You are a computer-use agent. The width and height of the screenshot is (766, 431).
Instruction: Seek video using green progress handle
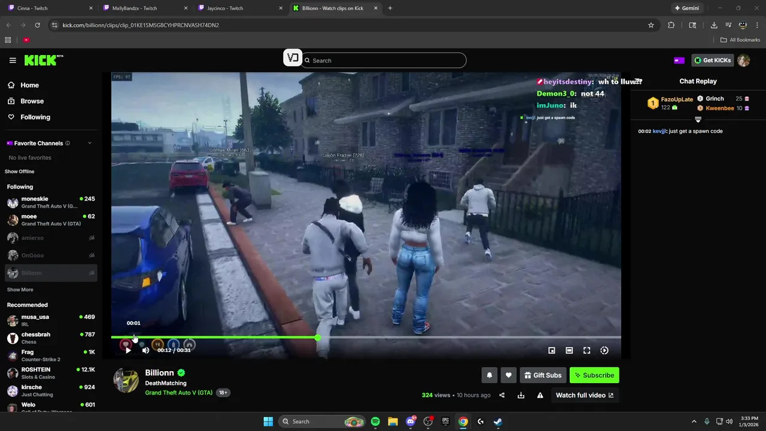coord(318,338)
